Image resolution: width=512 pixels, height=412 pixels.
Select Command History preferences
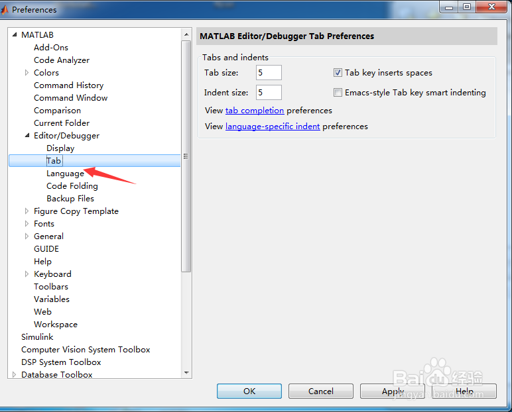(x=68, y=85)
